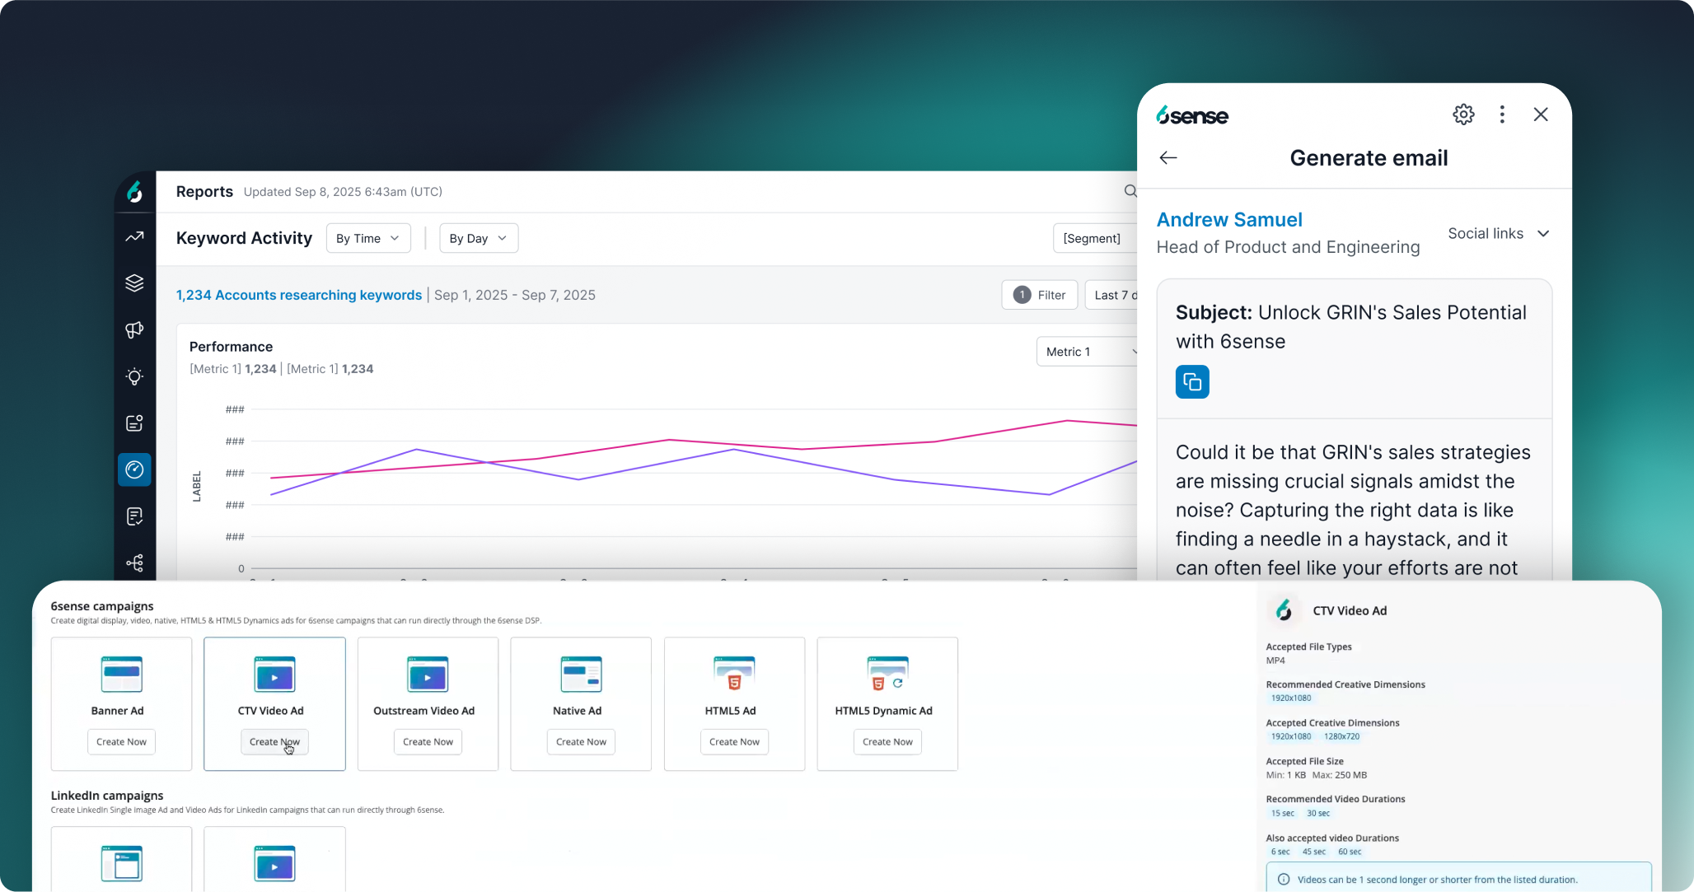Viewport: 1694px width, 892px height.
Task: Open the Metric 1 dropdown
Action: tap(1087, 352)
